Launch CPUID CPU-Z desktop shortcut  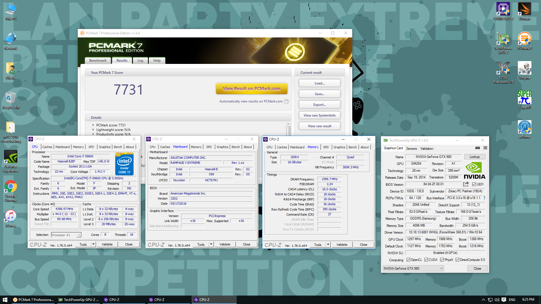tap(503, 12)
